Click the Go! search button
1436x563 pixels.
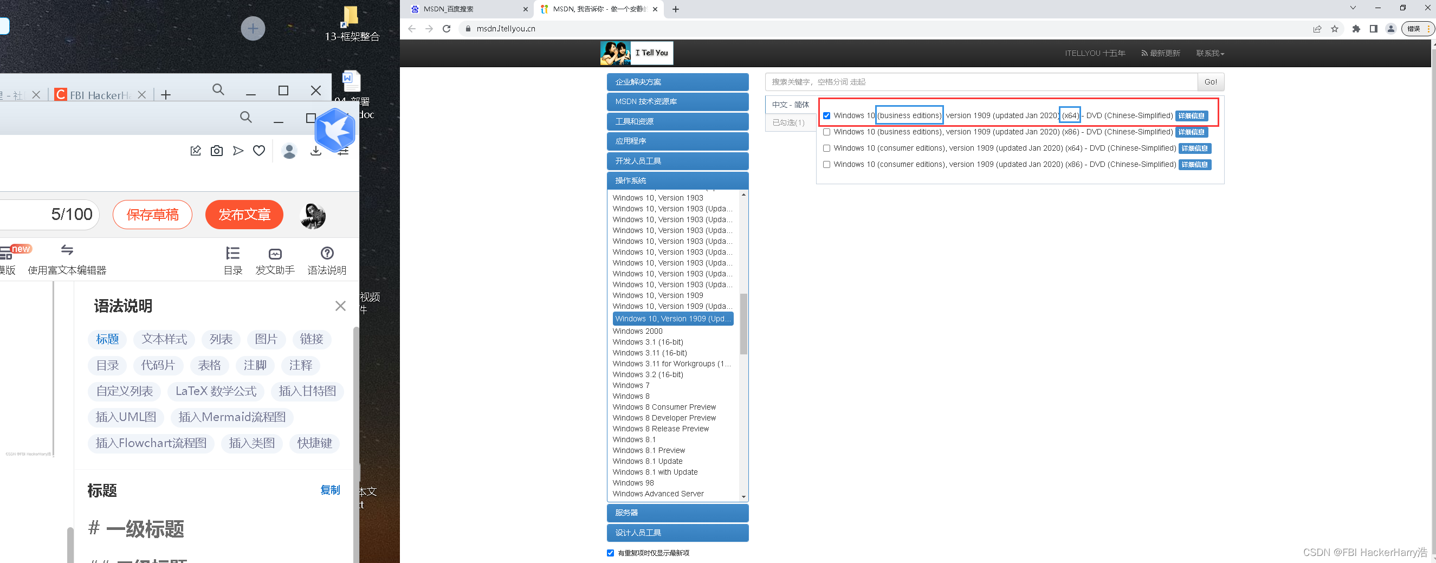[x=1210, y=82]
